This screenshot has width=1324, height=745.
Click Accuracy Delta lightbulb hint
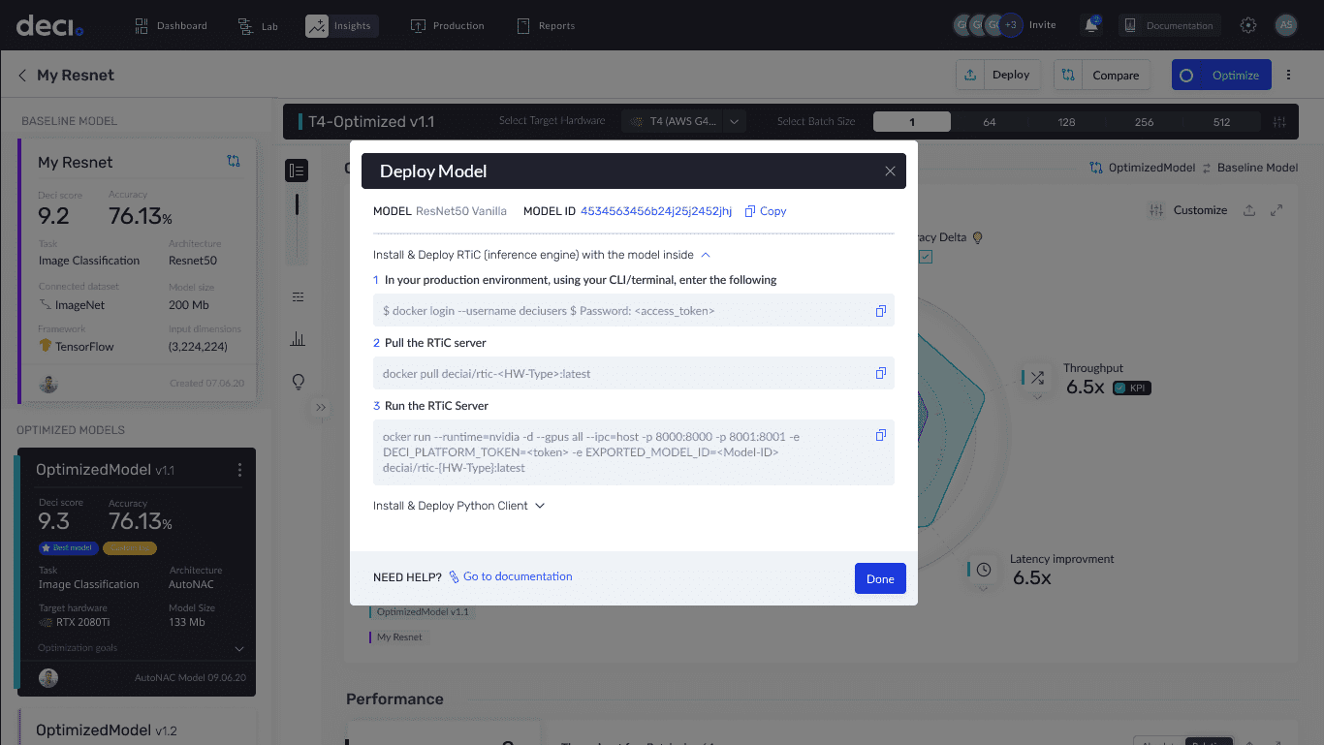click(x=978, y=237)
